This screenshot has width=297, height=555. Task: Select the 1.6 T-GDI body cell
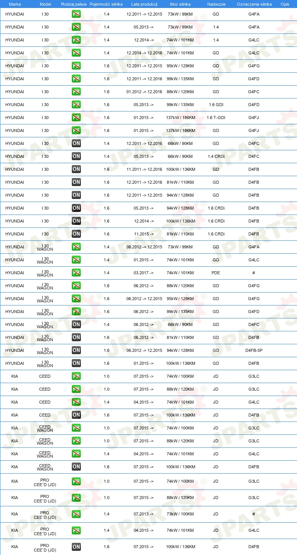tap(216, 118)
